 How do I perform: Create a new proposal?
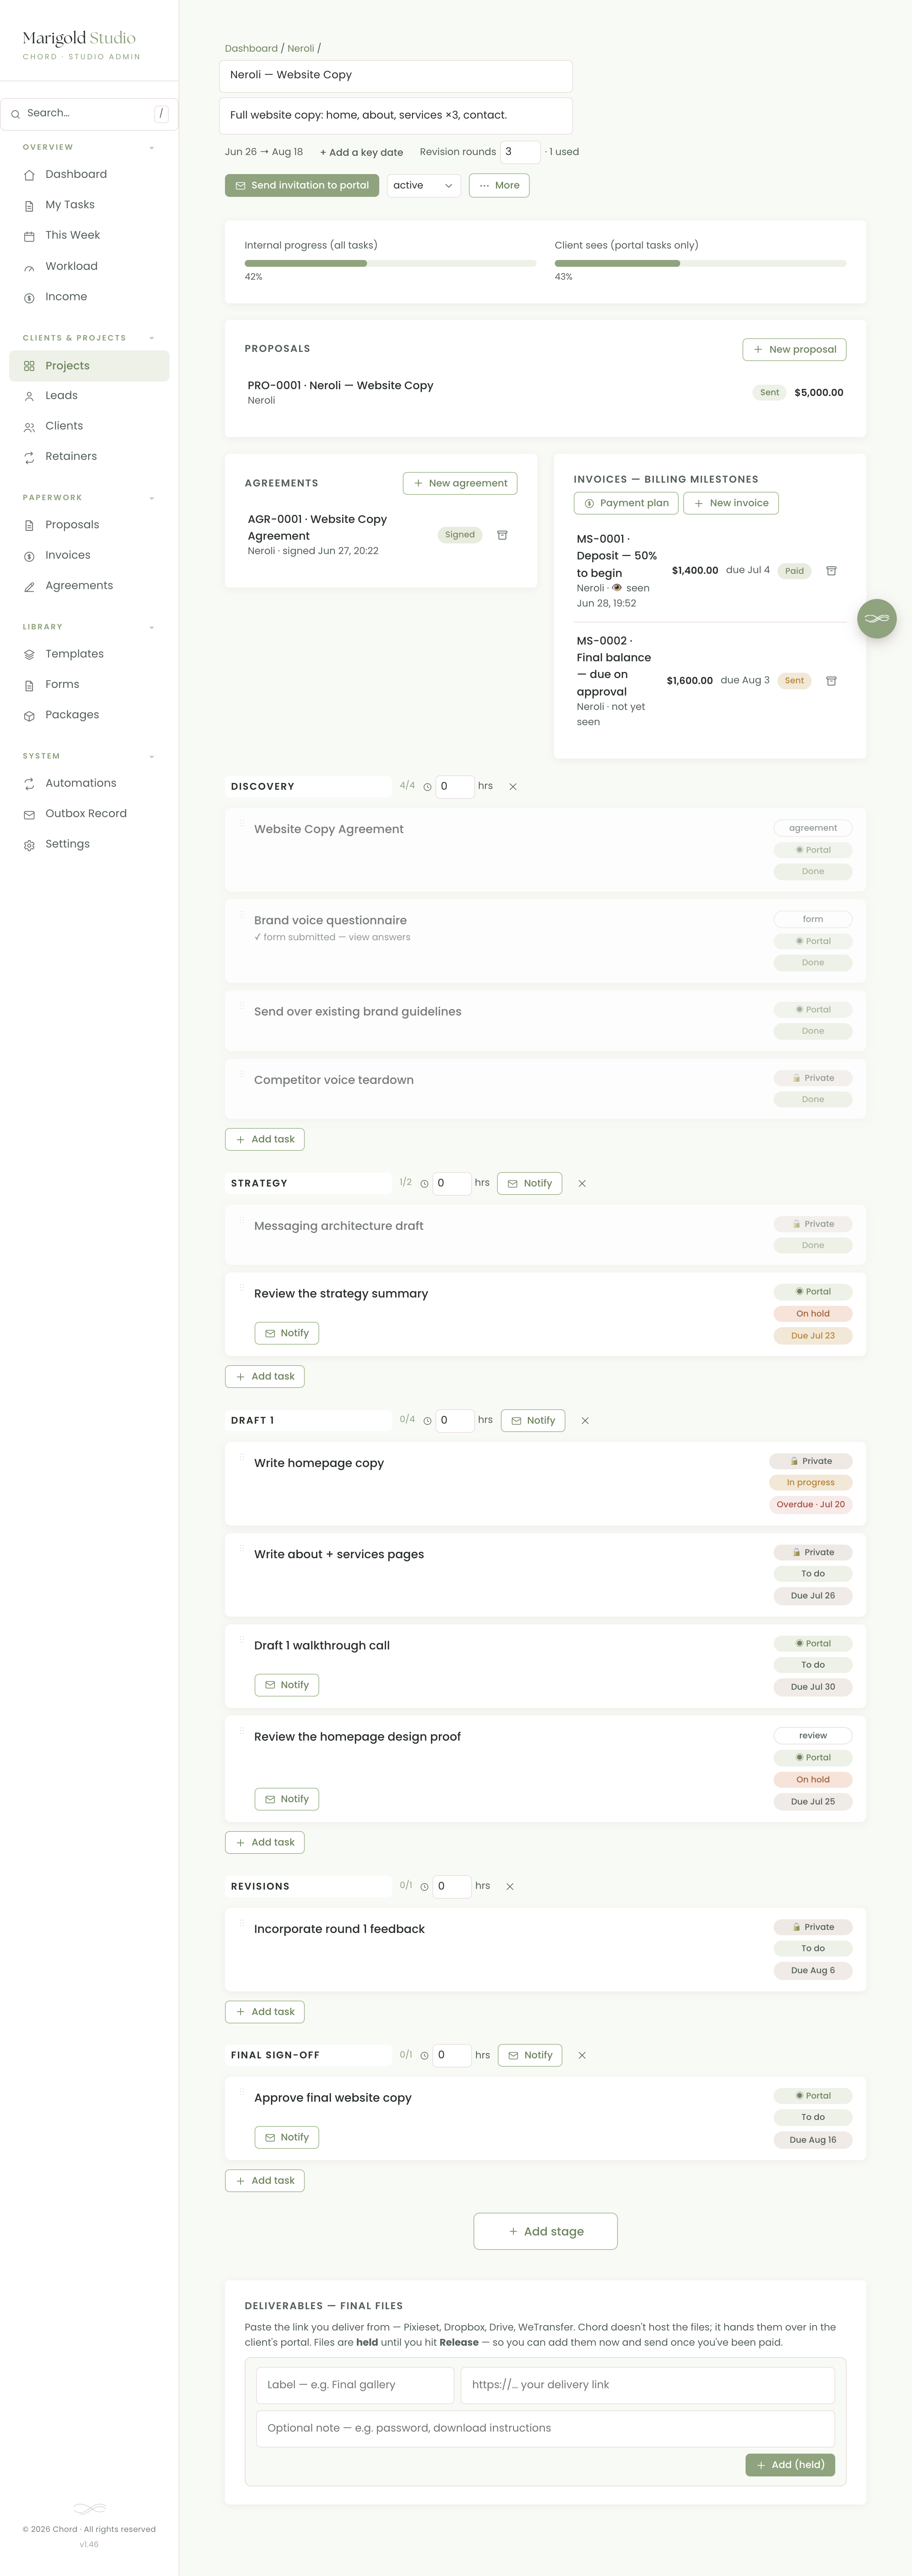794,349
